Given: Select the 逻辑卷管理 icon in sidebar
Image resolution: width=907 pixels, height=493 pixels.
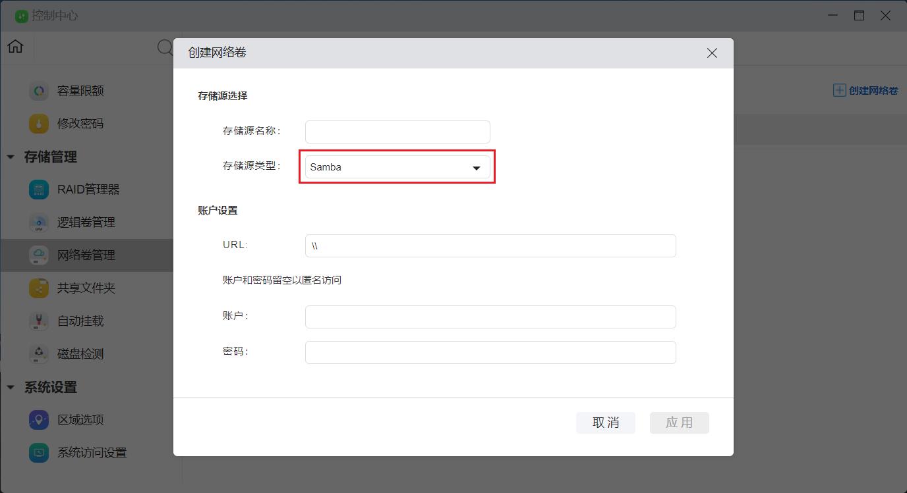Looking at the screenshot, I should (38, 222).
